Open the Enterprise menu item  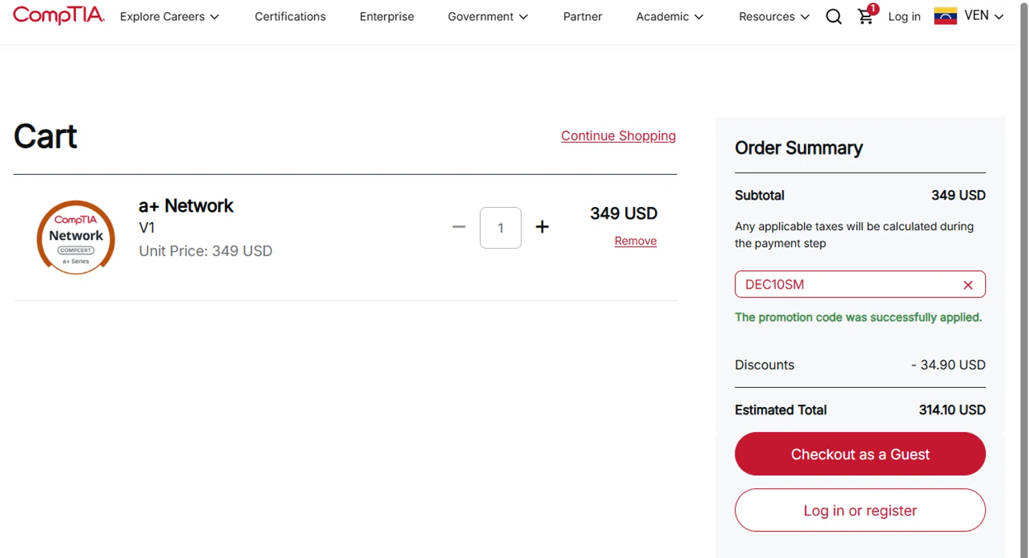(x=387, y=16)
